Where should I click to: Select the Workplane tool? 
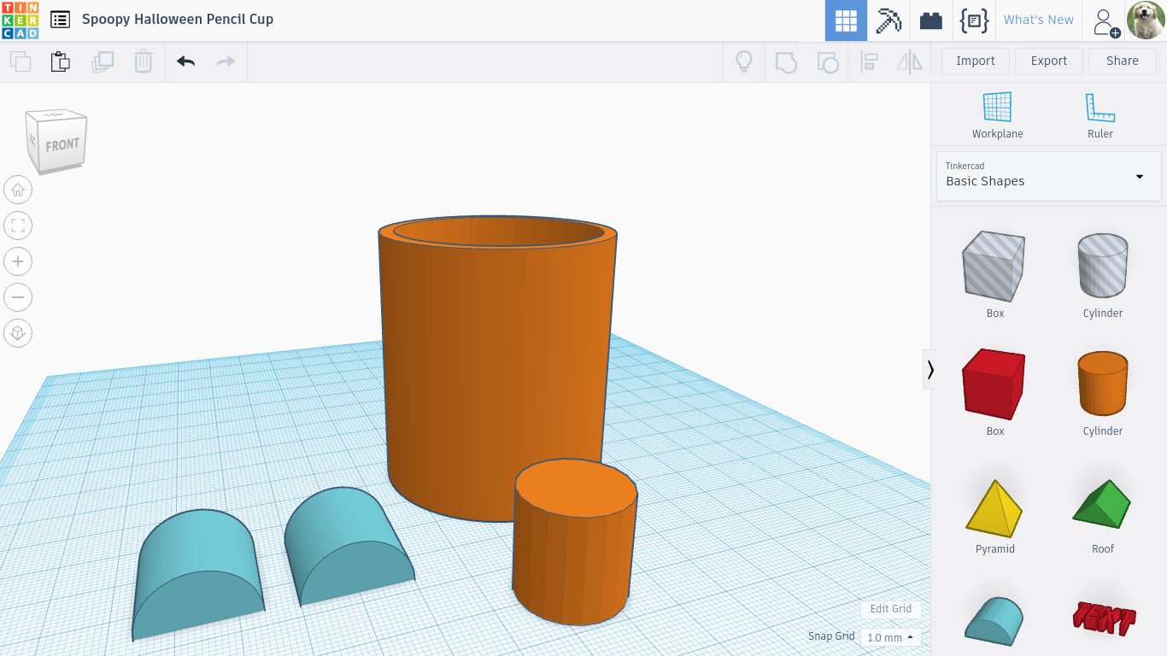pyautogui.click(x=997, y=115)
